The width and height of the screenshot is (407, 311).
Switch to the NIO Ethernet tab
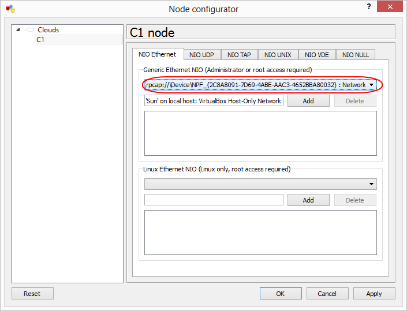pos(157,54)
